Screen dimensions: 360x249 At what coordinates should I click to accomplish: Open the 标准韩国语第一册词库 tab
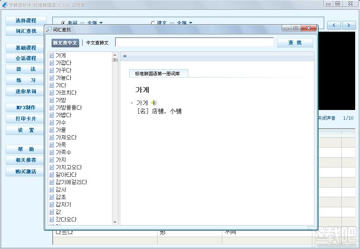pos(158,73)
